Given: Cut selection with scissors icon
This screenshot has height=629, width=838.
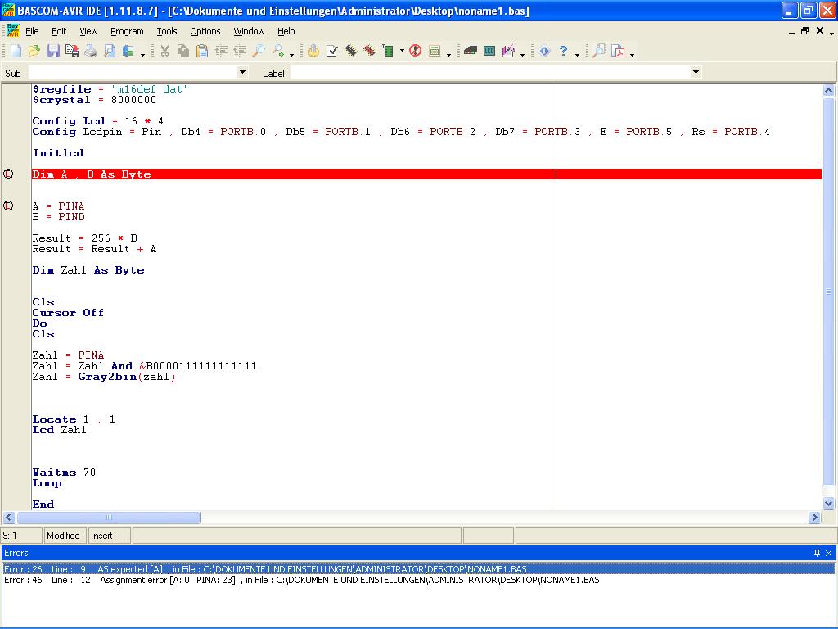Looking at the screenshot, I should coord(164,51).
